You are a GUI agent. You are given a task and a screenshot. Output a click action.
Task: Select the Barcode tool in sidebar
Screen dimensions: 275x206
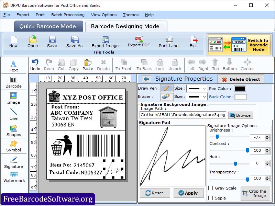[x=13, y=82]
